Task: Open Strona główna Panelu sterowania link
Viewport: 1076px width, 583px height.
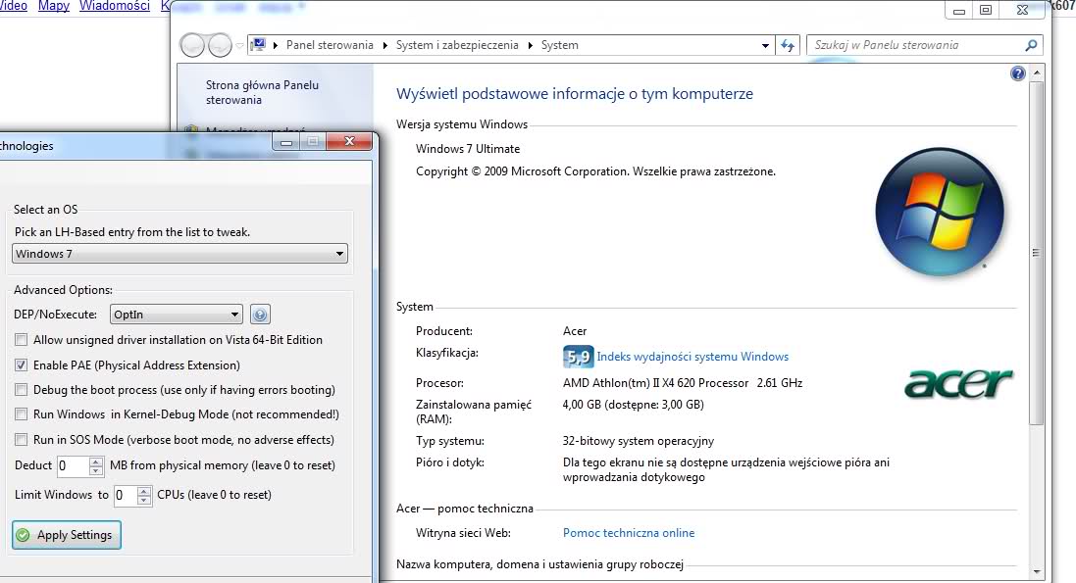Action: pyautogui.click(x=262, y=92)
